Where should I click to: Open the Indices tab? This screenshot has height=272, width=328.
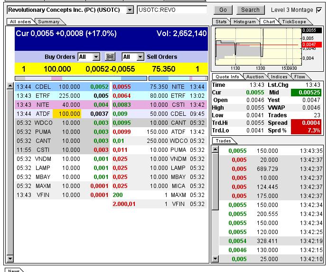click(x=279, y=76)
